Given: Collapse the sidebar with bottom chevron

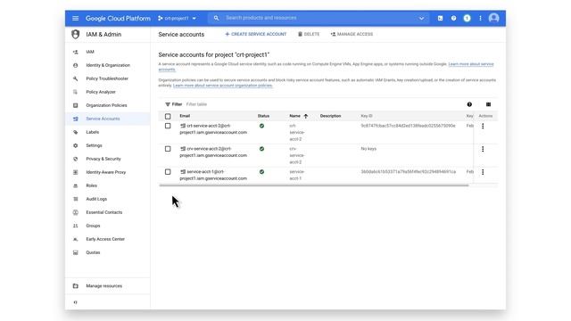Looking at the screenshot, I should click(x=75, y=302).
